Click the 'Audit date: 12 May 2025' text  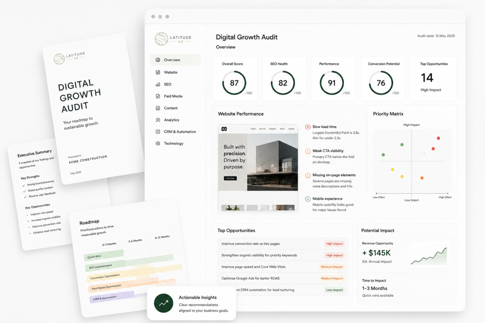click(436, 36)
